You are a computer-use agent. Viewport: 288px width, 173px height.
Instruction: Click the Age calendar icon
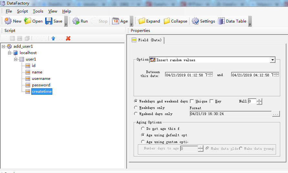(x=116, y=21)
